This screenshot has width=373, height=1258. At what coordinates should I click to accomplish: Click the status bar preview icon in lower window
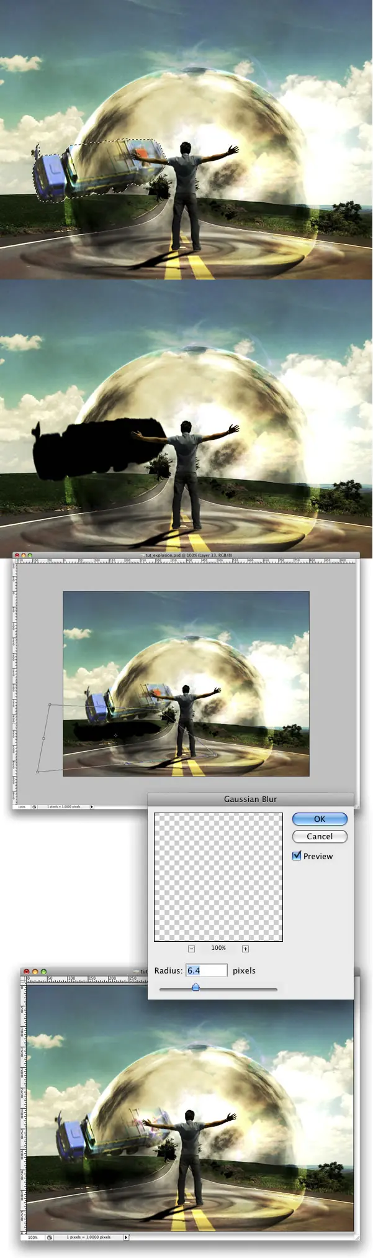tap(50, 1237)
